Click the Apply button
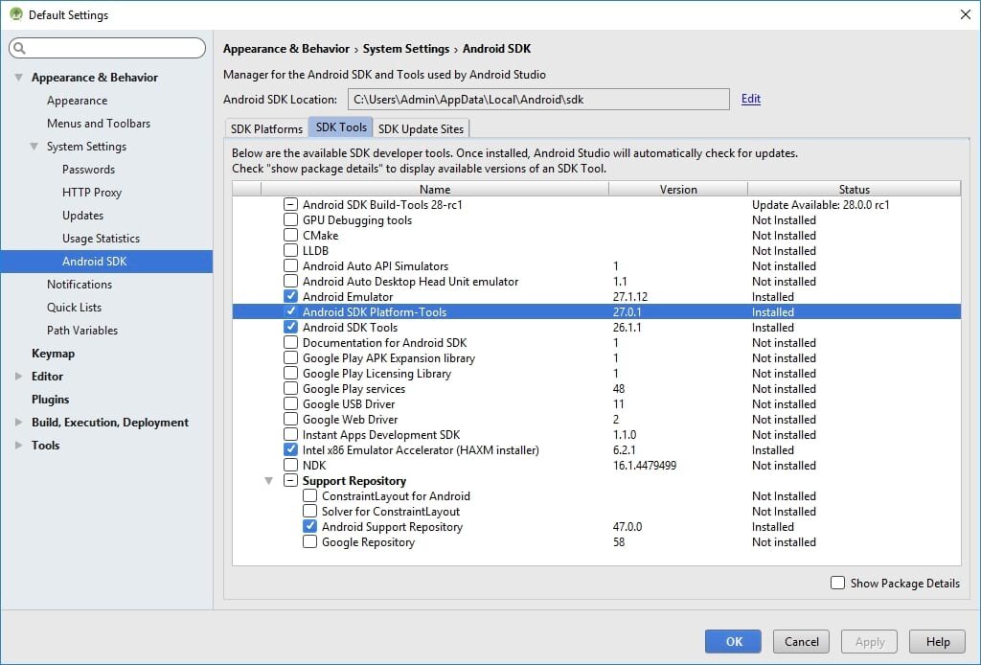Image resolution: width=981 pixels, height=665 pixels. 870,641
